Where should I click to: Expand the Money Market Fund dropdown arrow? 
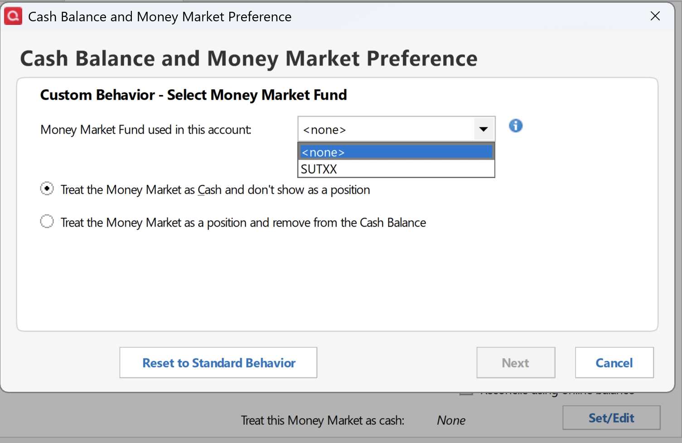click(484, 130)
